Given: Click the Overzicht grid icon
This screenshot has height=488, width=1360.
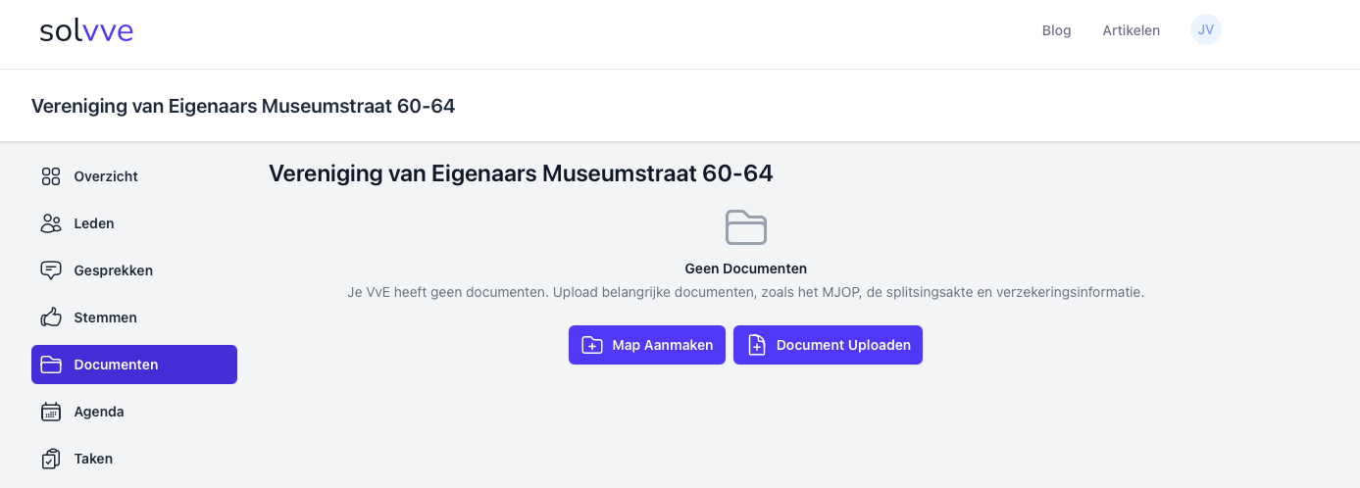Looking at the screenshot, I should point(51,176).
